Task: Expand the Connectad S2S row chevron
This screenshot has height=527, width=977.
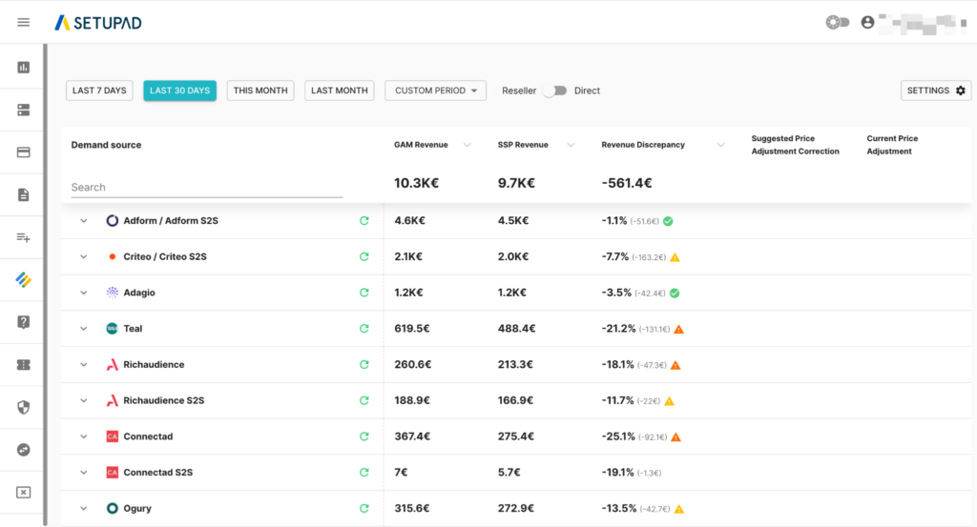Action: (84, 473)
